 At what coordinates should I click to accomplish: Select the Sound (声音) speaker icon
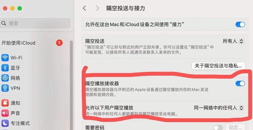coord(5,113)
